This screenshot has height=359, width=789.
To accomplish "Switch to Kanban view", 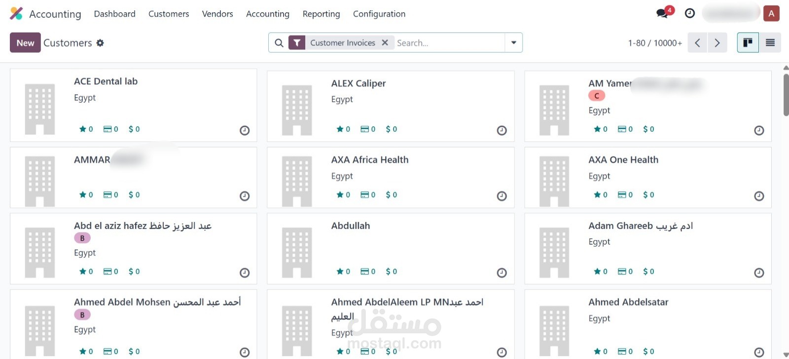I will point(748,43).
